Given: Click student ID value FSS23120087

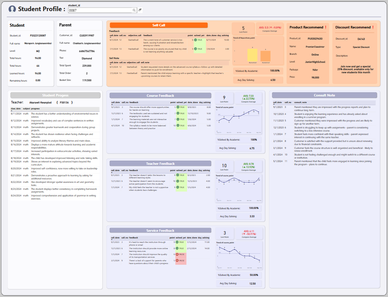Looking at the screenshot, I should click(38, 36).
